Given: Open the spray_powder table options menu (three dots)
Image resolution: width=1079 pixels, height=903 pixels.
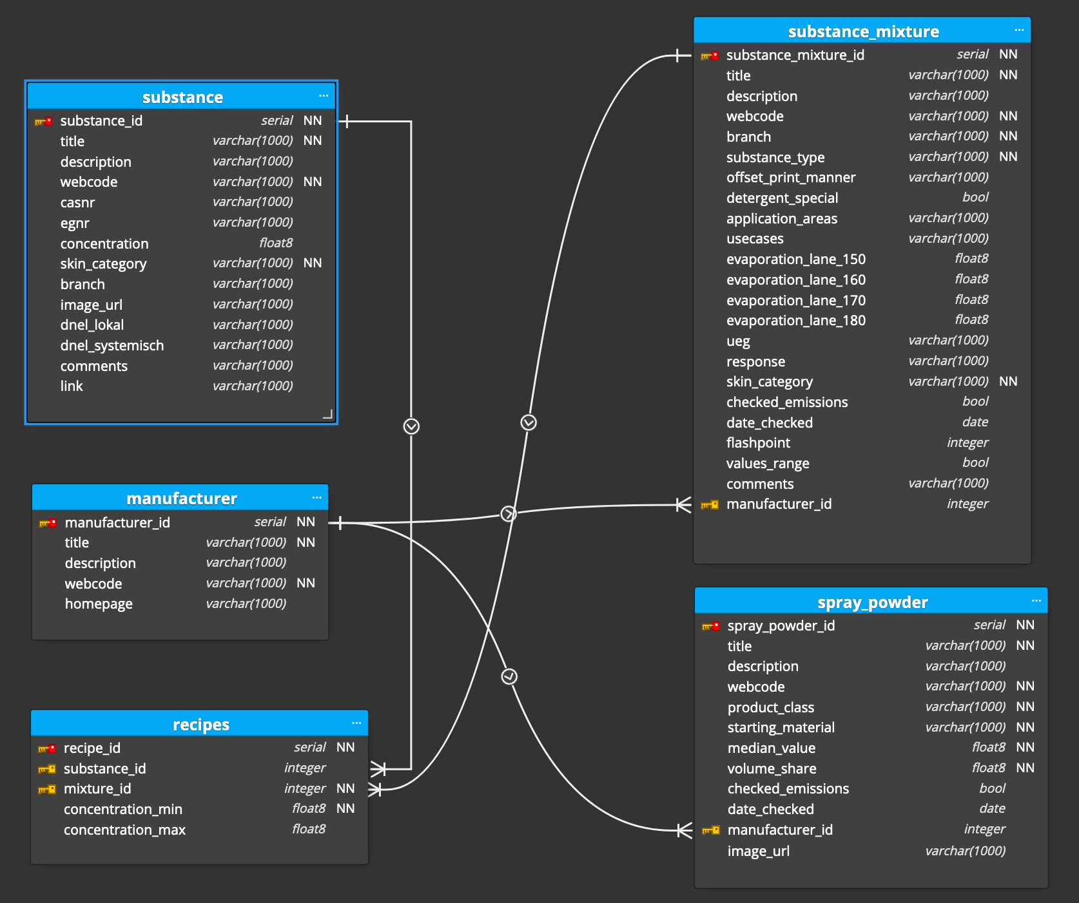Looking at the screenshot, I should pos(1036,601).
